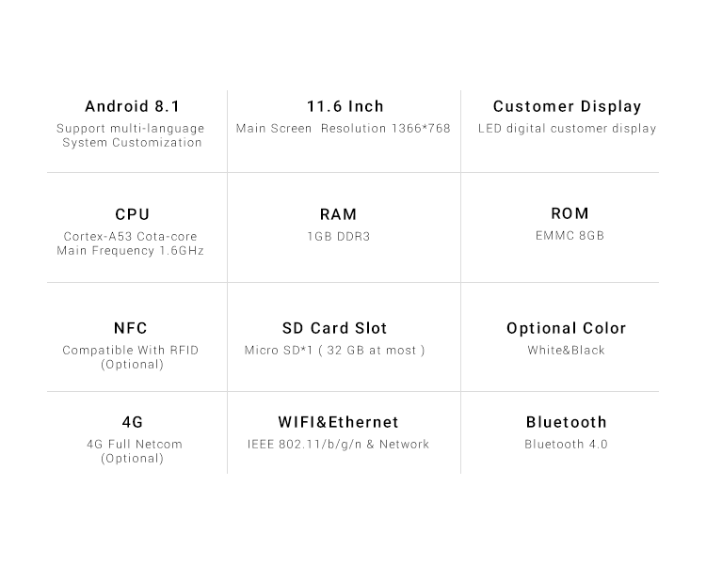The height and width of the screenshot is (564, 706).
Task: Click the Bluetooth 4.0 description
Action: click(566, 445)
